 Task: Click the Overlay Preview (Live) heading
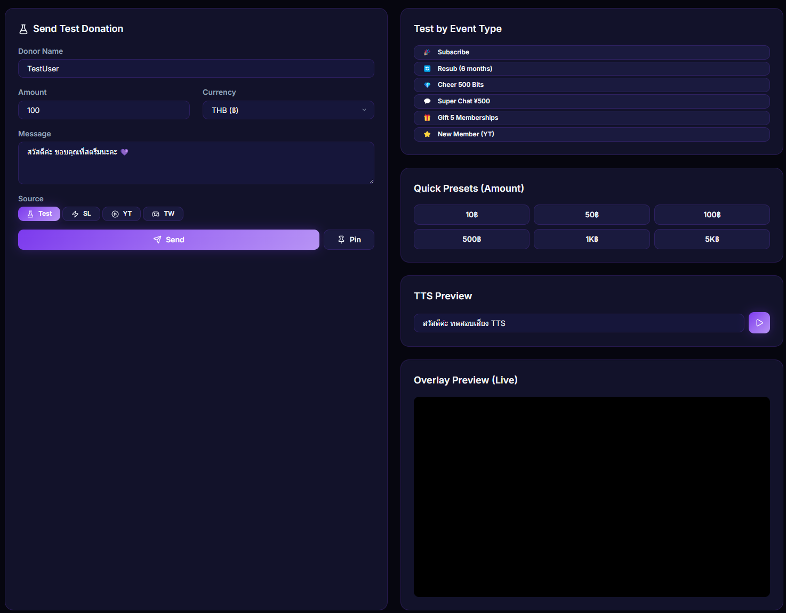click(466, 380)
